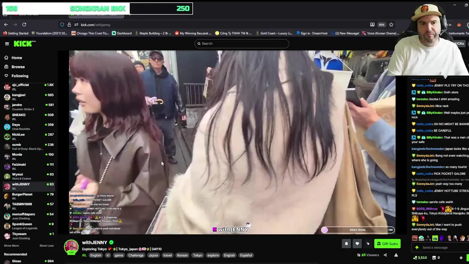Select the travel tag

click(167, 256)
